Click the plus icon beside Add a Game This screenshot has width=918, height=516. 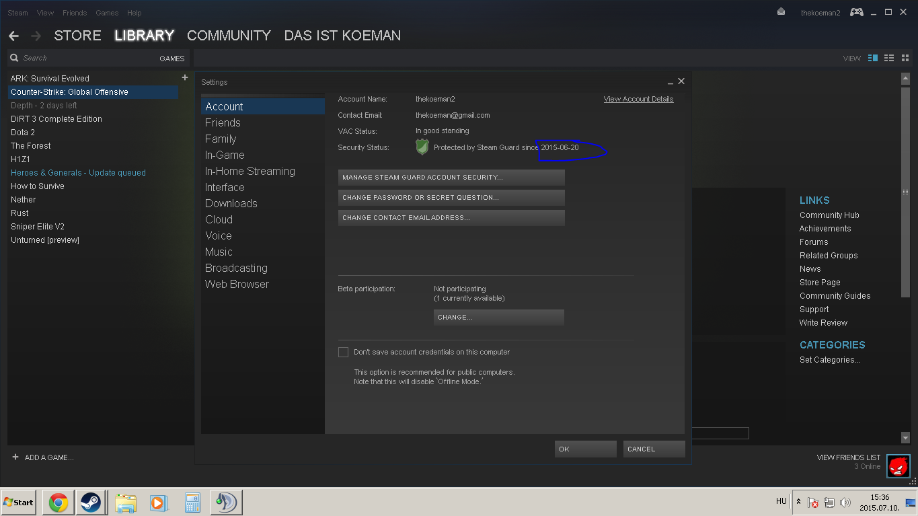[15, 457]
